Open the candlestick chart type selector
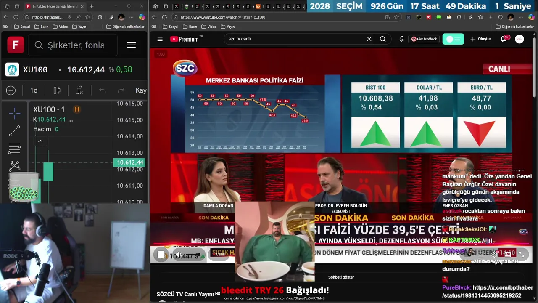 [x=57, y=90]
